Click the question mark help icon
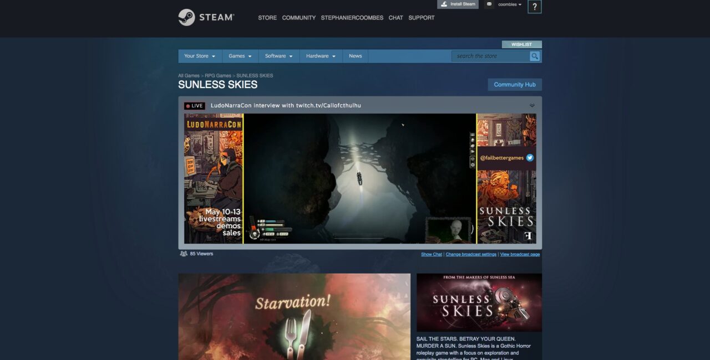 click(x=534, y=7)
